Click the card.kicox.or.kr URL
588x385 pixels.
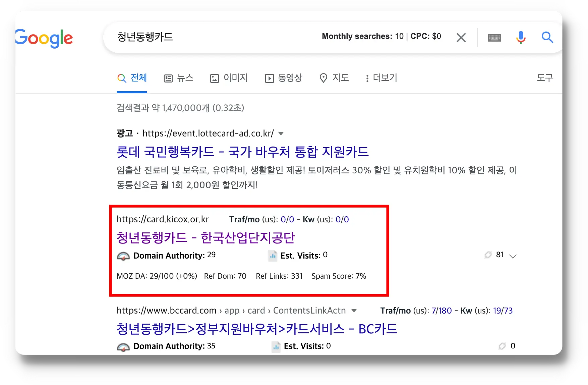(x=163, y=219)
